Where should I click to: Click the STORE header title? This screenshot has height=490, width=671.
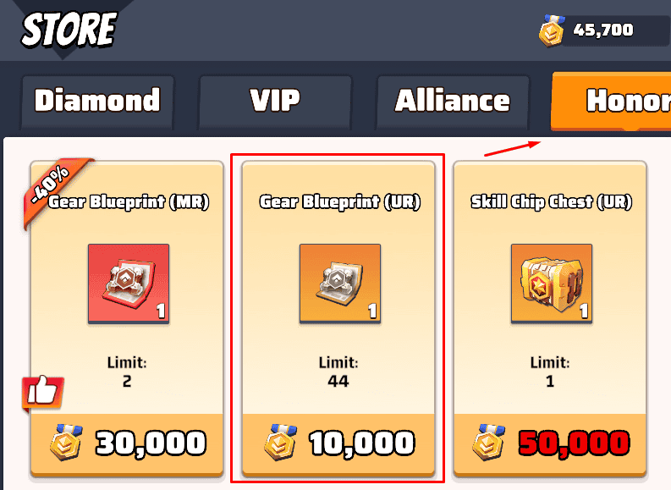(x=69, y=29)
